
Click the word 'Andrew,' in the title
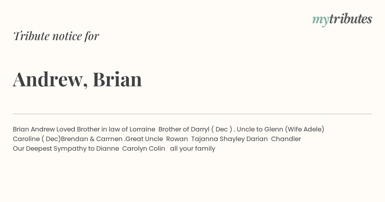(50, 79)
